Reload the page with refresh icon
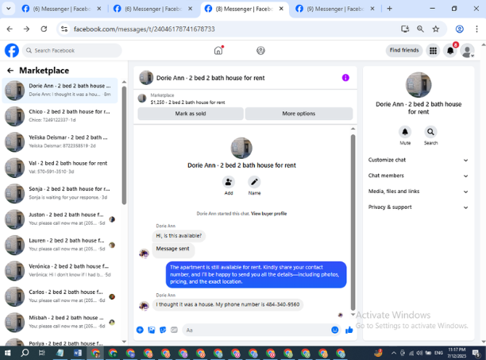486x360 pixels. (x=44, y=29)
